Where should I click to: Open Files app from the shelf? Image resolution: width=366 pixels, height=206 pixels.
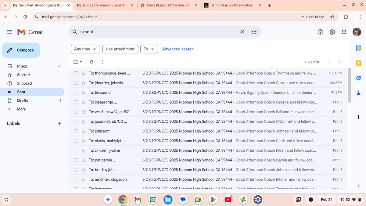click(x=168, y=200)
